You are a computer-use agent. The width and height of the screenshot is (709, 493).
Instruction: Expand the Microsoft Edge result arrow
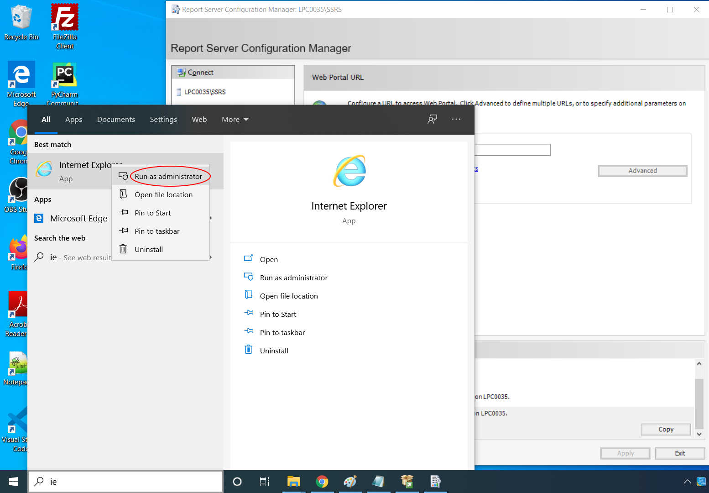pyautogui.click(x=211, y=218)
